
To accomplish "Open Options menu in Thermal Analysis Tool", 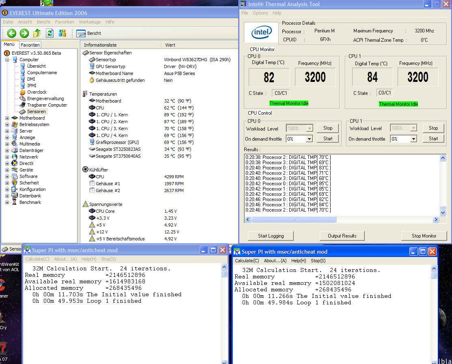I will pos(260,13).
